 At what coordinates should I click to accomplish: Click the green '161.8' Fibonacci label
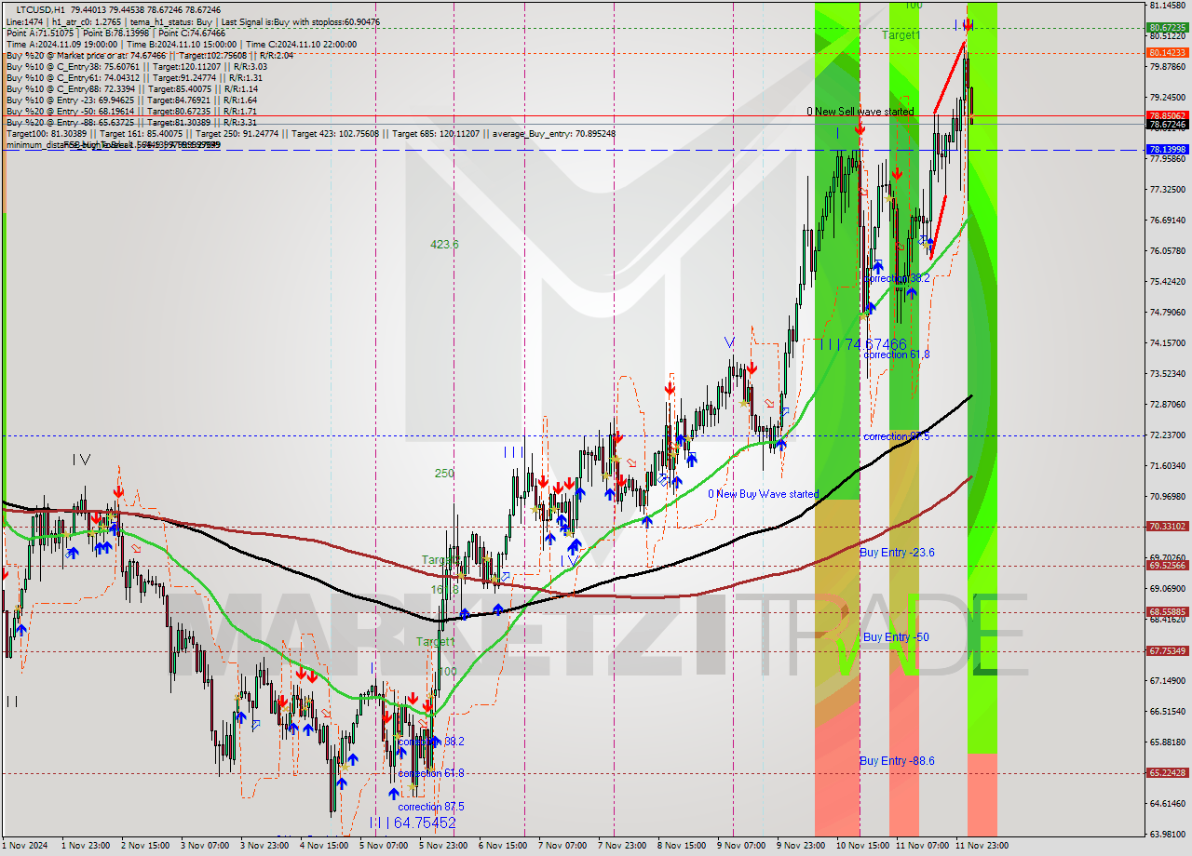click(444, 590)
